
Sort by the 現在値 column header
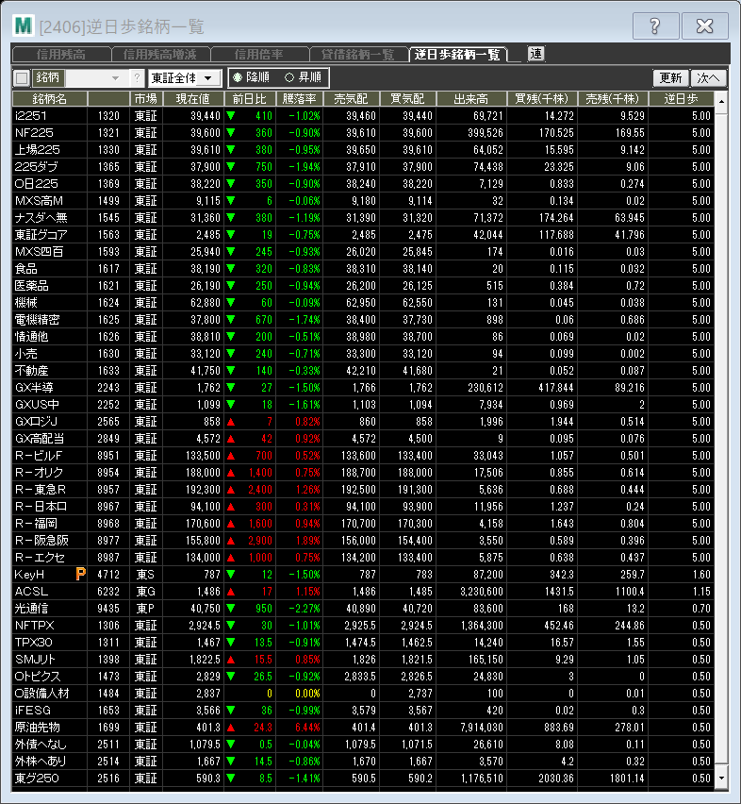pos(193,98)
